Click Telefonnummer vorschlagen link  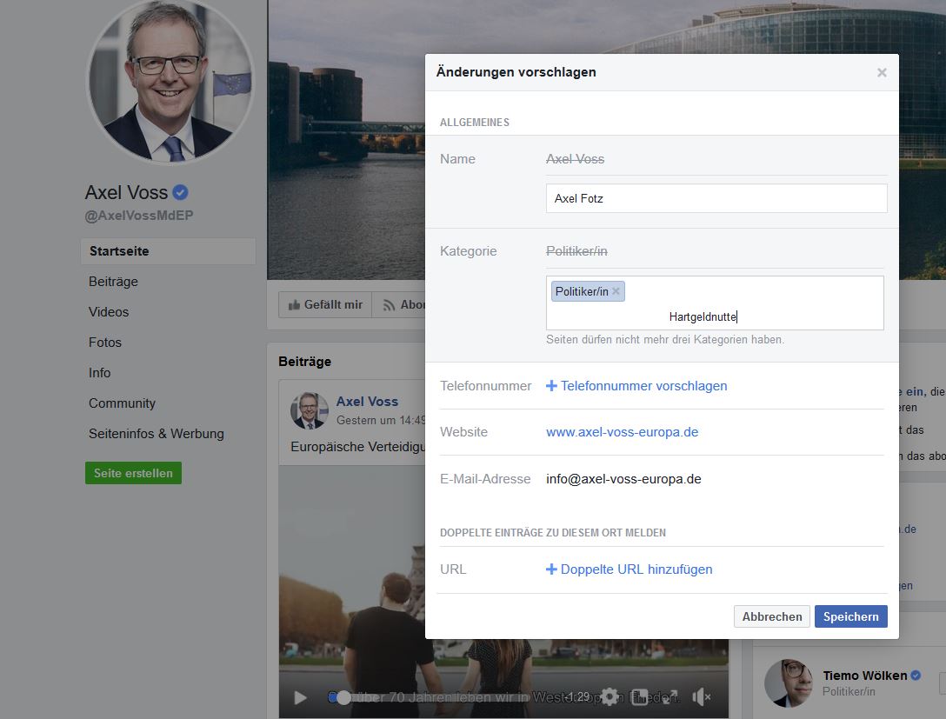coord(643,386)
